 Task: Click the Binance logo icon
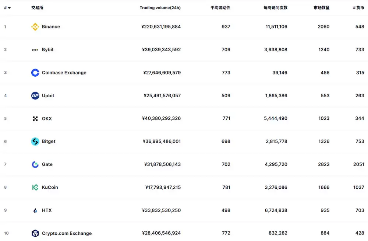coord(35,27)
